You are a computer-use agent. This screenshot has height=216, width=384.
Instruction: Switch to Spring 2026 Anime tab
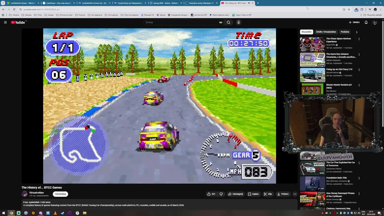coord(166,3)
